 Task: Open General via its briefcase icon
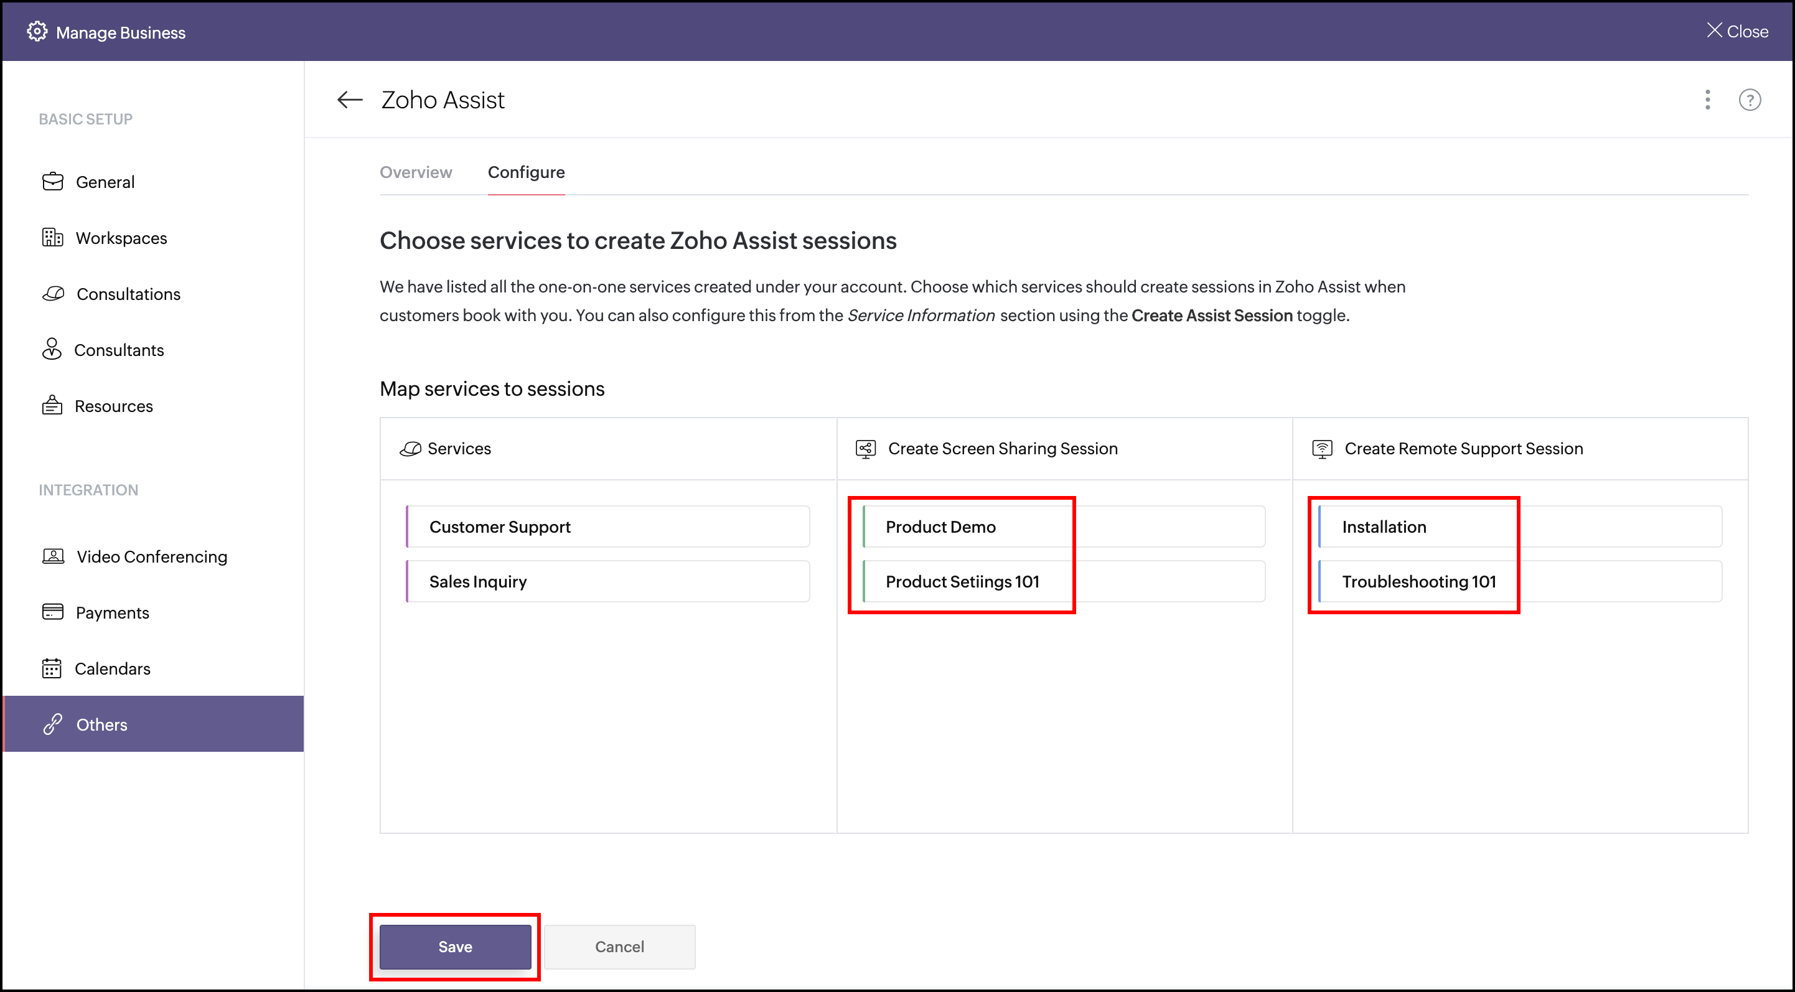tap(53, 182)
